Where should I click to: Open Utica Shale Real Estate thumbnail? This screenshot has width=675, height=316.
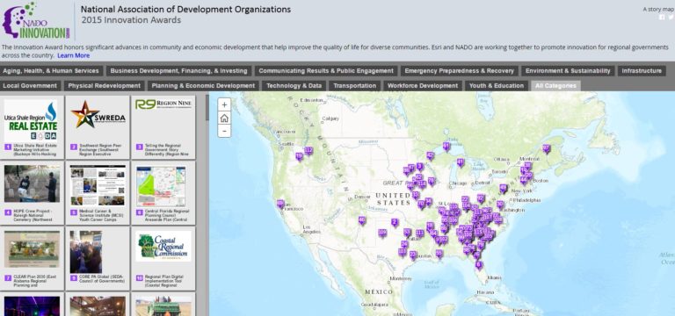pos(32,127)
